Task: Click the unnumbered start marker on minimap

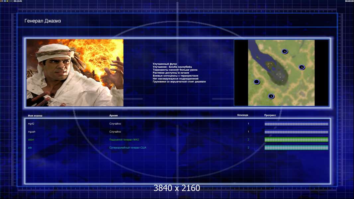Action: [x=256, y=82]
